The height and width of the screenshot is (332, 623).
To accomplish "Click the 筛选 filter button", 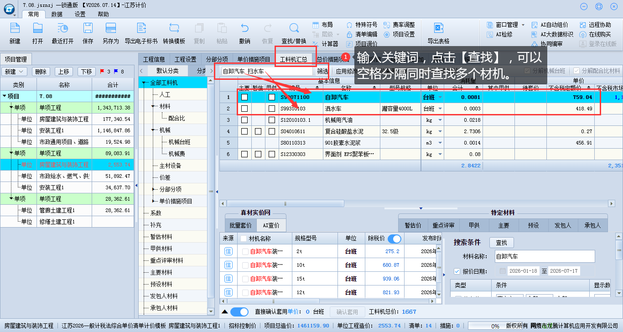I will (x=322, y=71).
